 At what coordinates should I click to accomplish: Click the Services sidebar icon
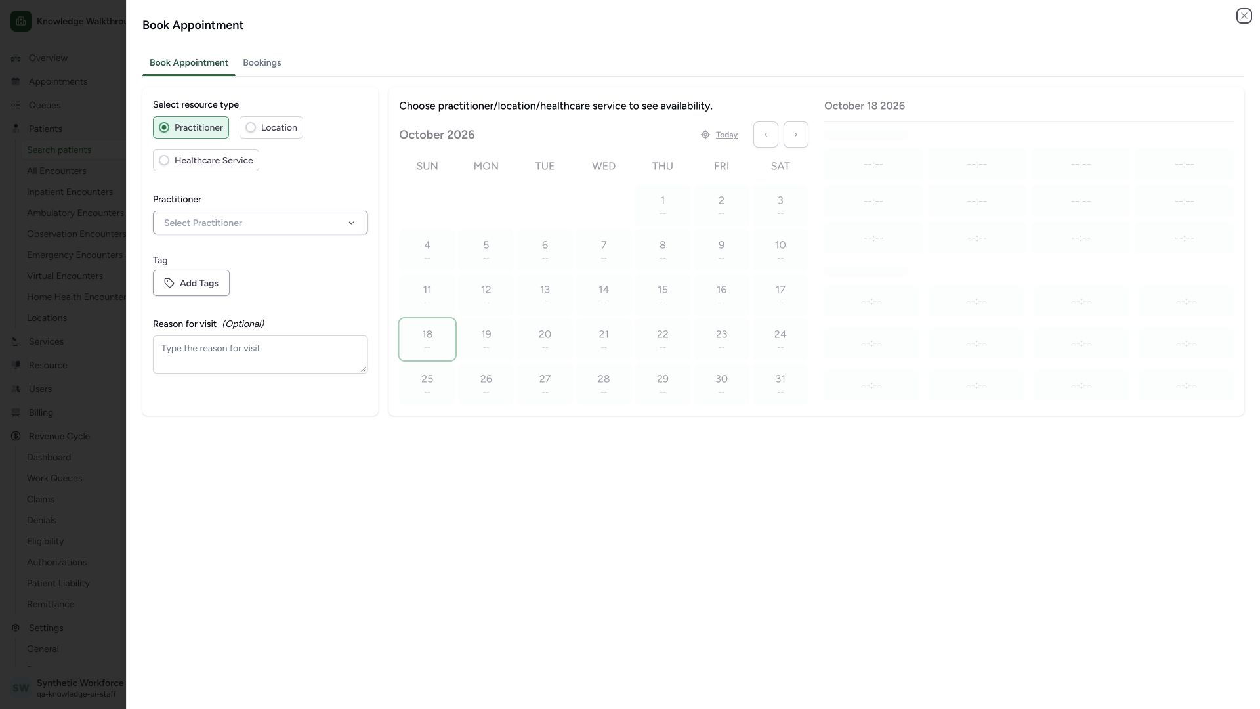click(x=16, y=341)
